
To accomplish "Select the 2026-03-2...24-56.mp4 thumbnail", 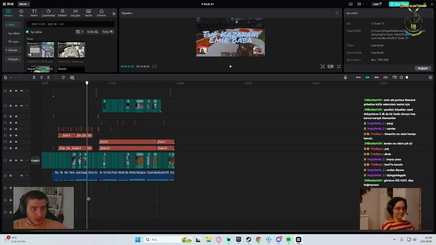I will point(41,50).
